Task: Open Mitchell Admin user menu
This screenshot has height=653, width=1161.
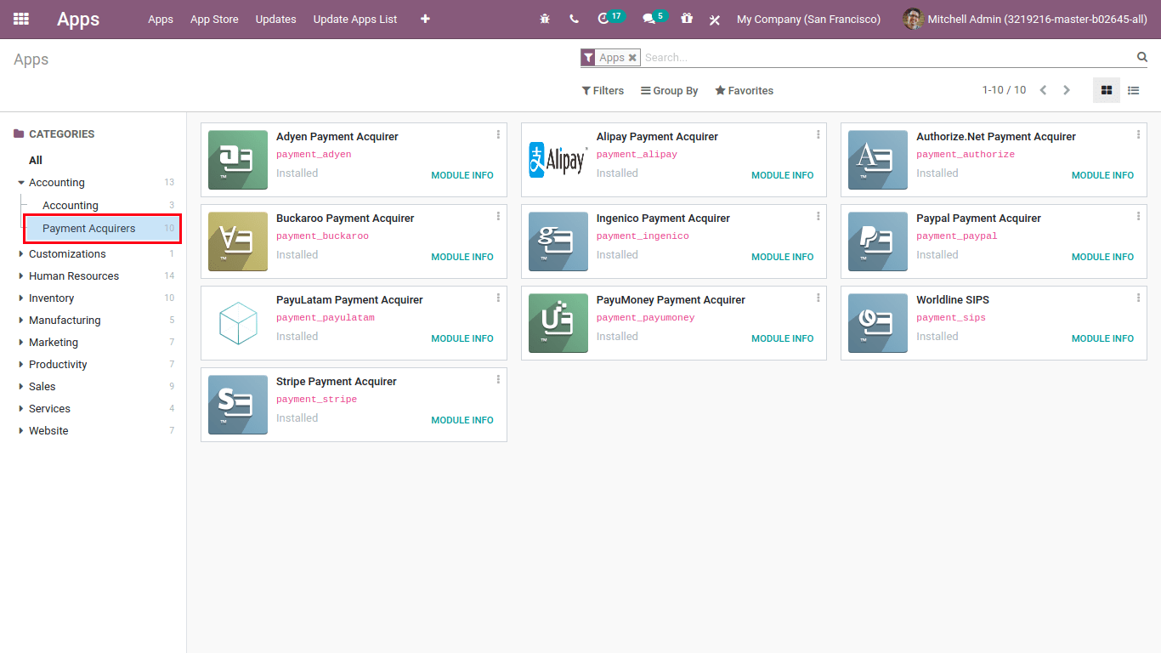Action: click(x=1025, y=19)
